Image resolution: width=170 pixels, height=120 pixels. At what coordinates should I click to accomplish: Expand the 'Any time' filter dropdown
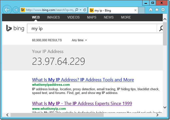pos(79,40)
